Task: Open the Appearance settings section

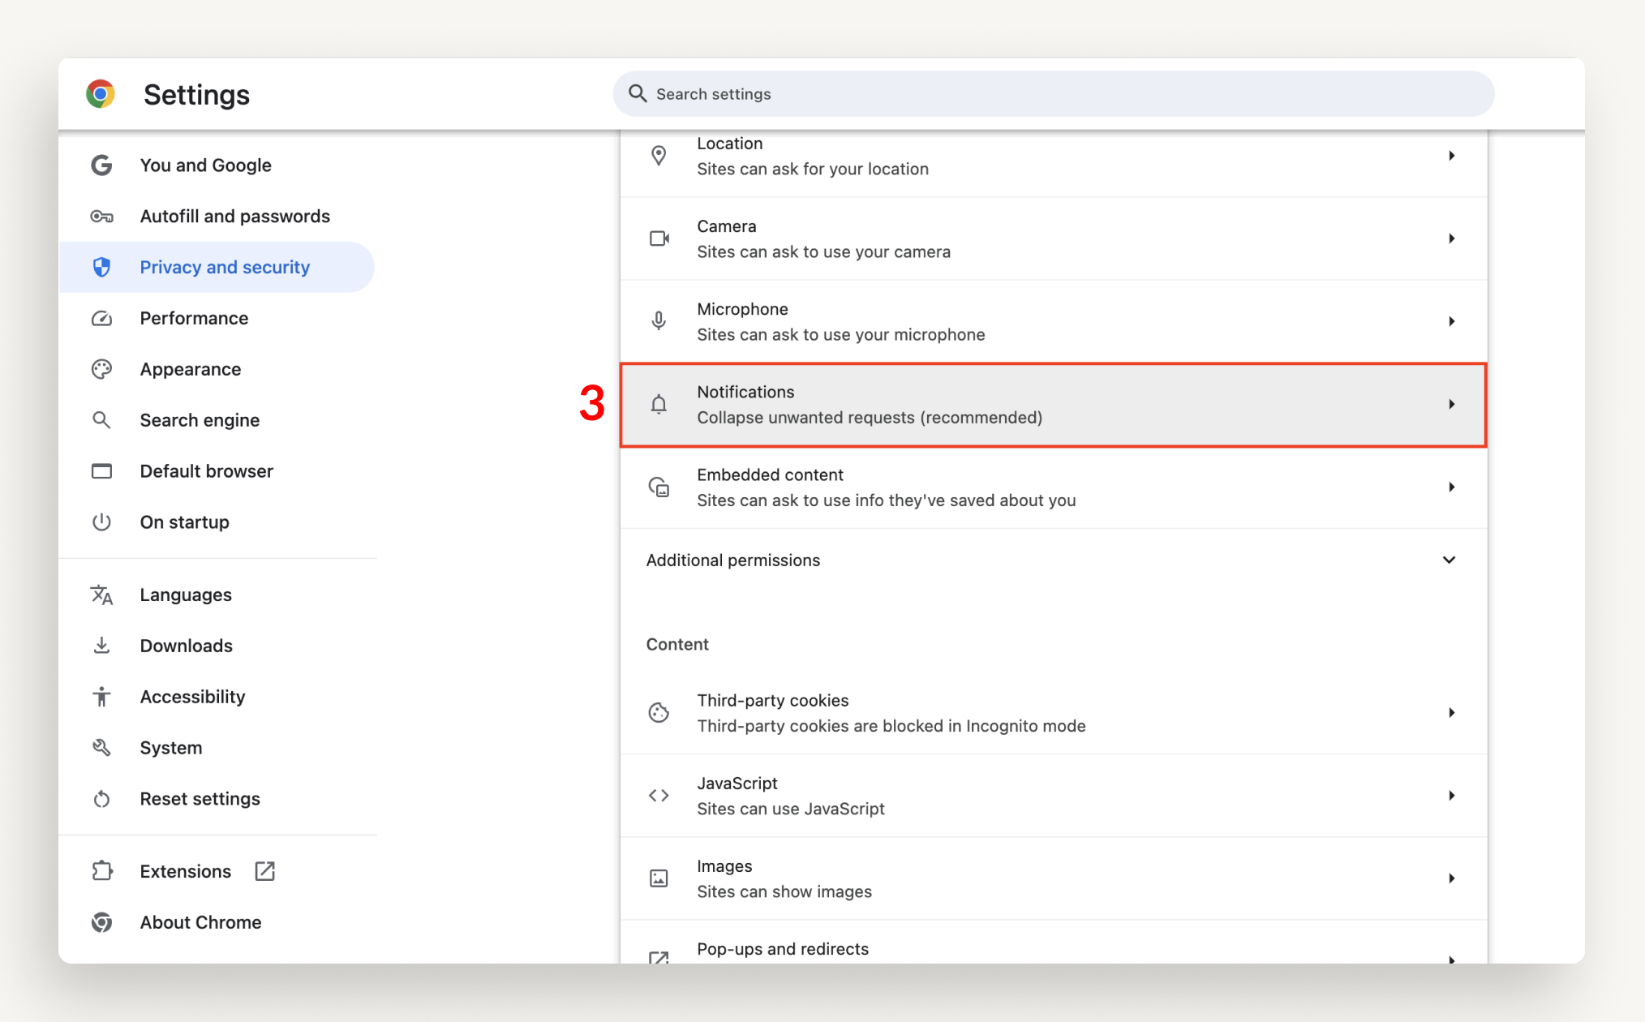Action: (x=191, y=369)
